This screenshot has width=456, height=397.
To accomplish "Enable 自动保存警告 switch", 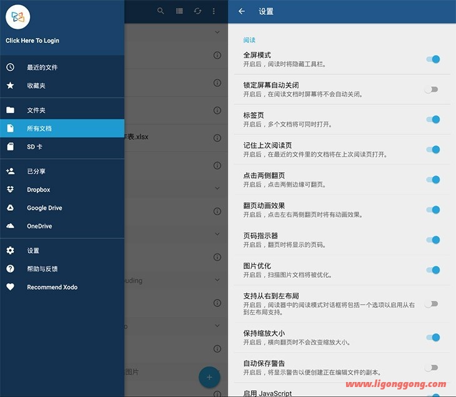I will click(x=431, y=368).
